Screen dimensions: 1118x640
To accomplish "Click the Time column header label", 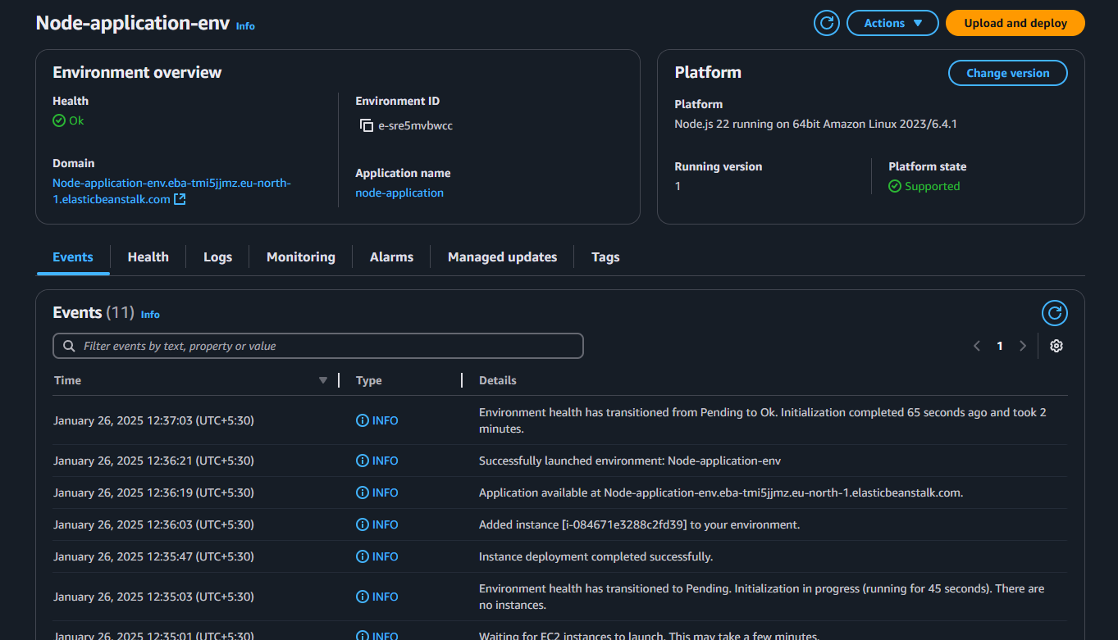I will [67, 380].
